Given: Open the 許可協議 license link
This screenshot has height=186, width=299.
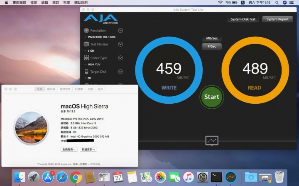Looking at the screenshot, I should (95, 164).
